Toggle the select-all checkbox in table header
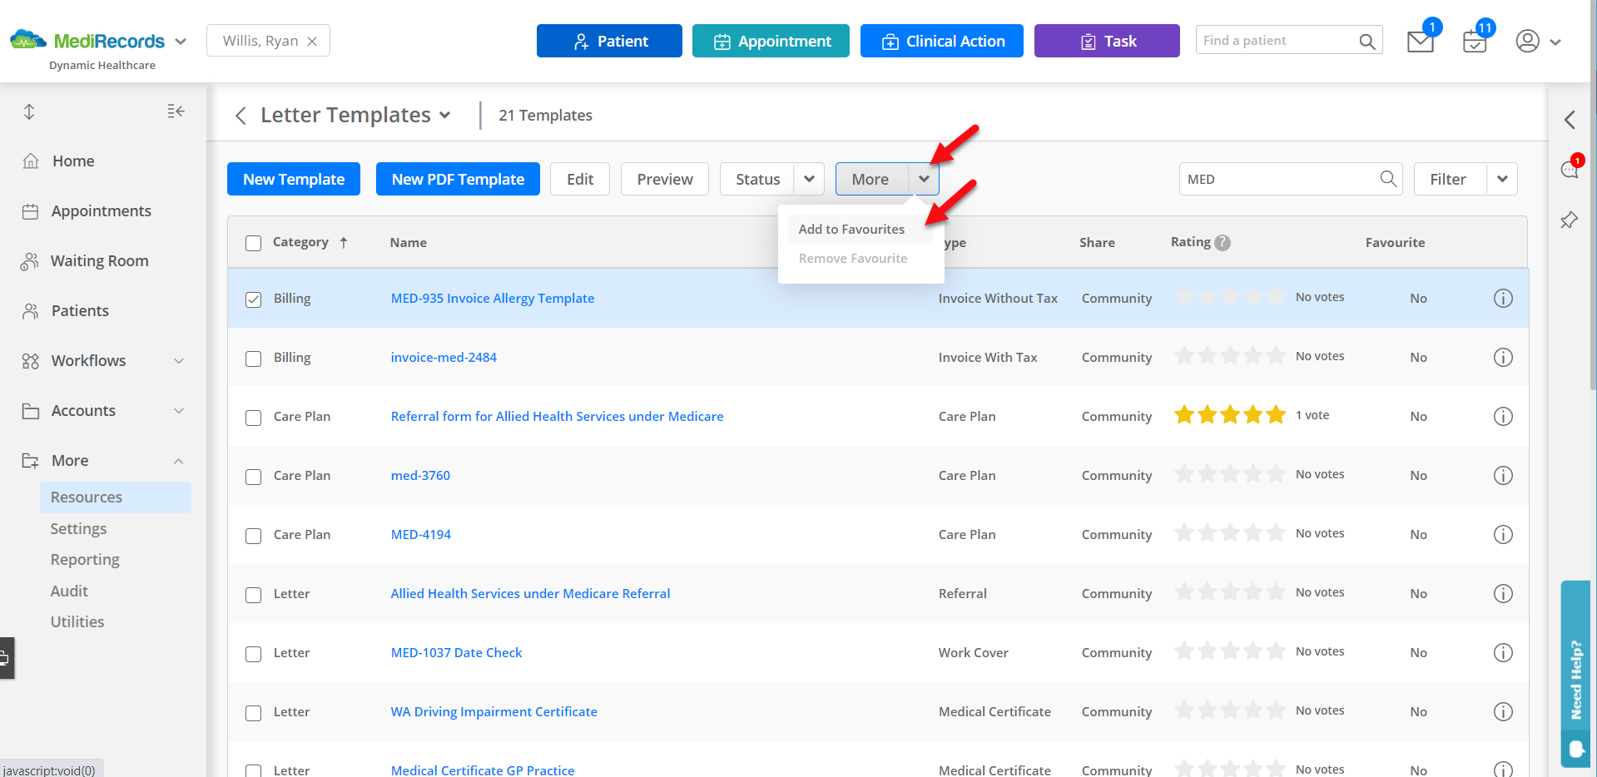1597x777 pixels. point(254,243)
